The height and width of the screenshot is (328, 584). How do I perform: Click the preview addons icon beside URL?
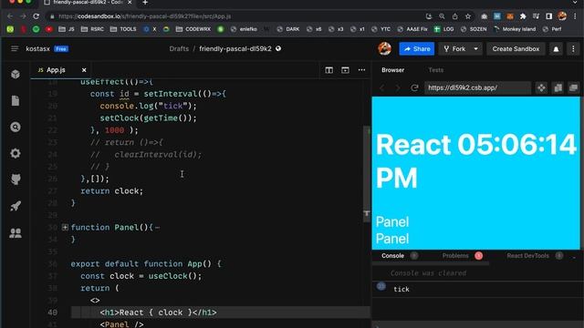[x=541, y=87]
